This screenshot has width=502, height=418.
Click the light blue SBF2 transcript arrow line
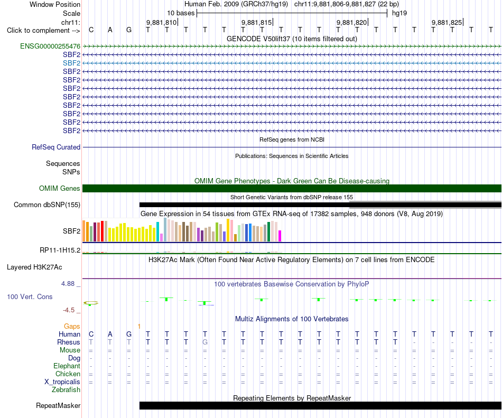pyautogui.click(x=292, y=63)
